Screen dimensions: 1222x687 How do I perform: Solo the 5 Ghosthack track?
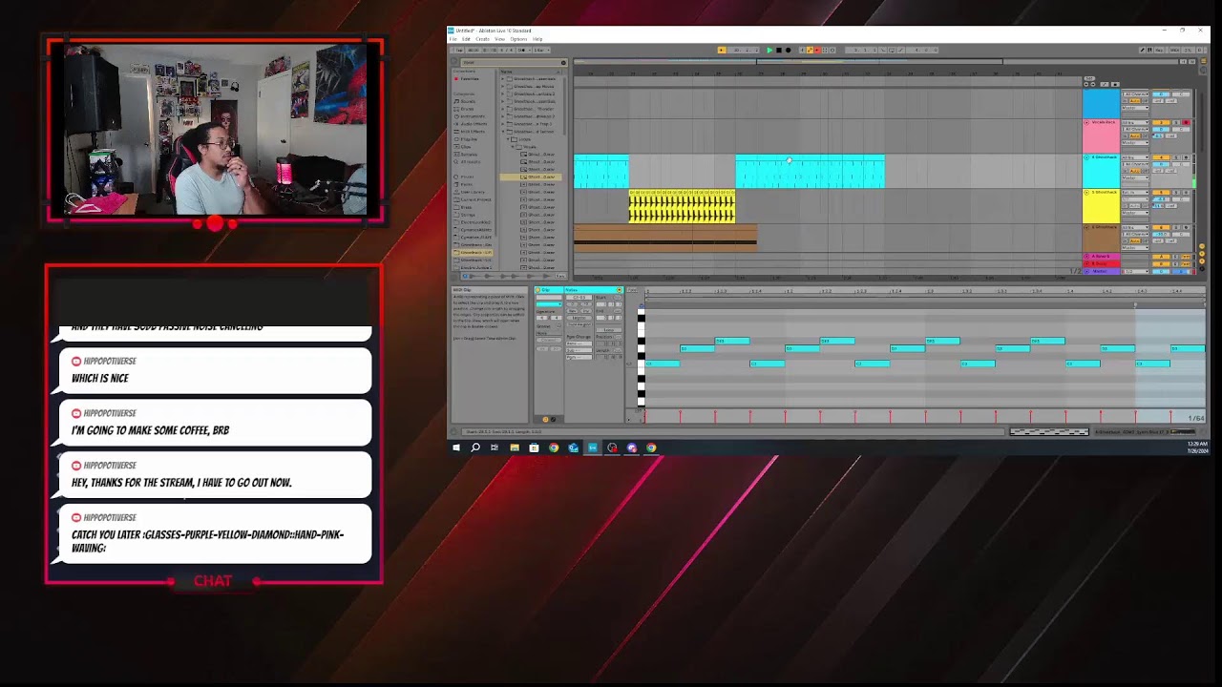click(x=1175, y=192)
